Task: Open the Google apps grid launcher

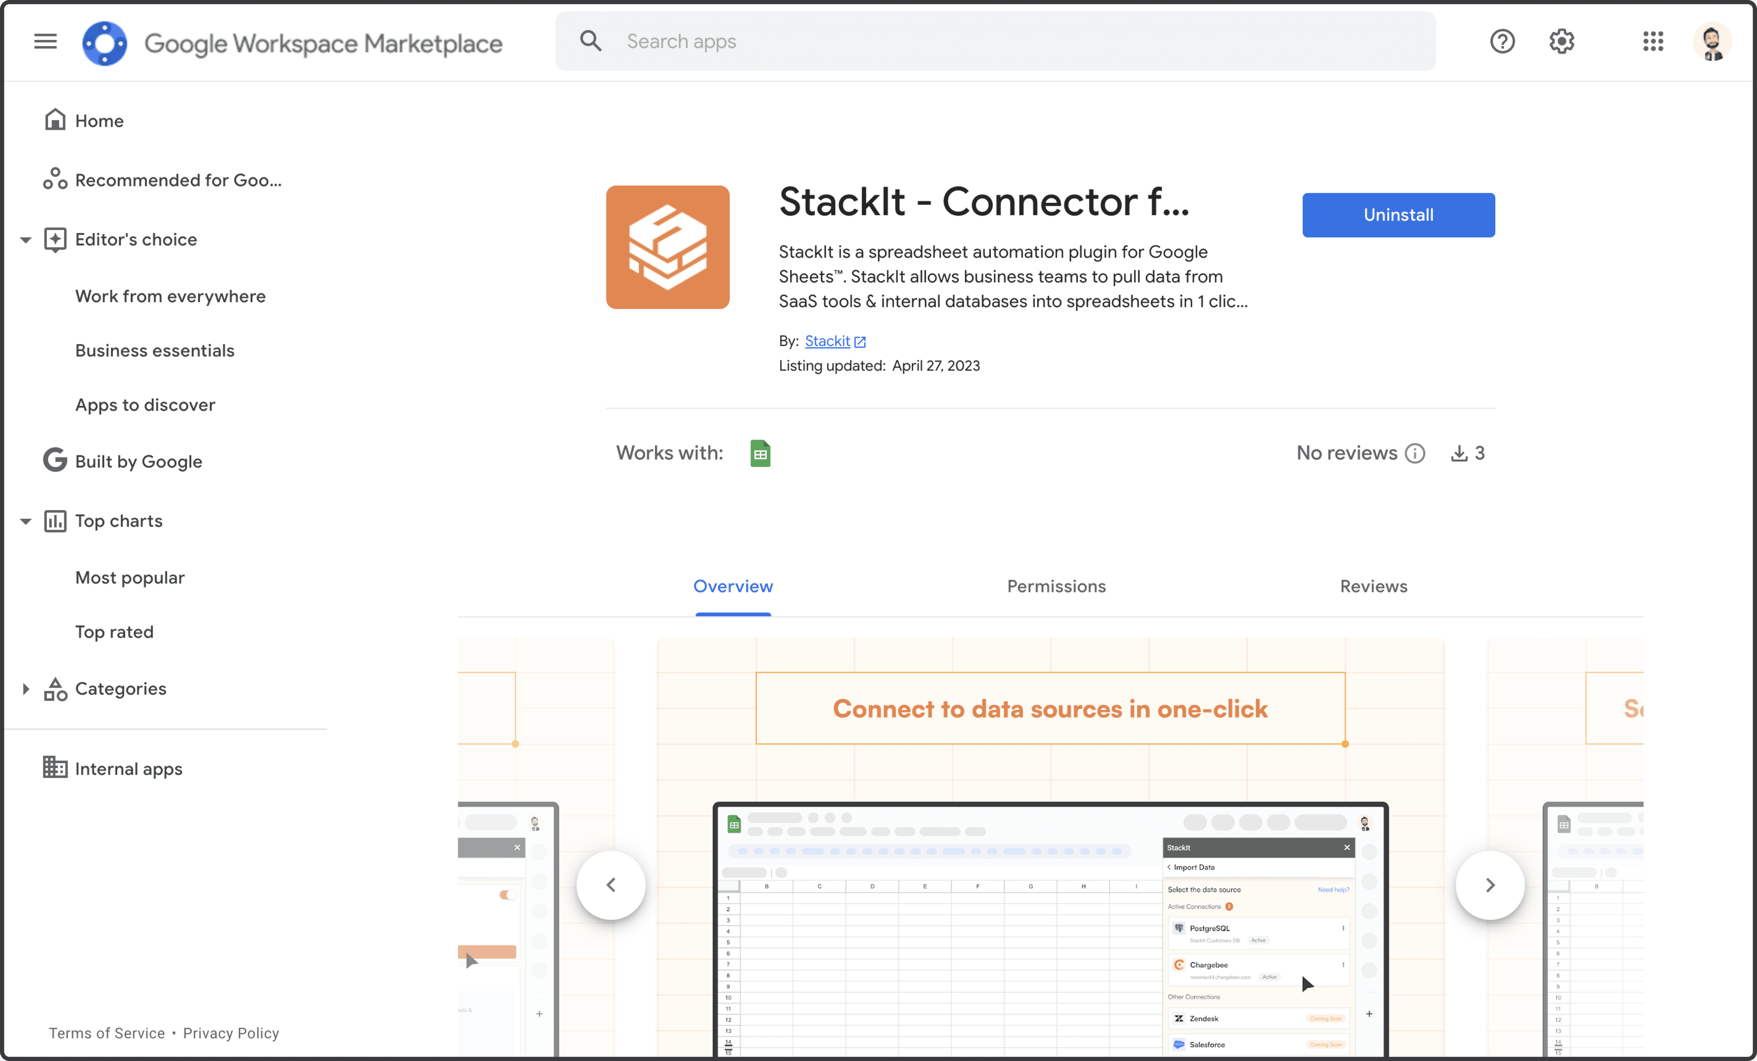Action: [x=1652, y=41]
